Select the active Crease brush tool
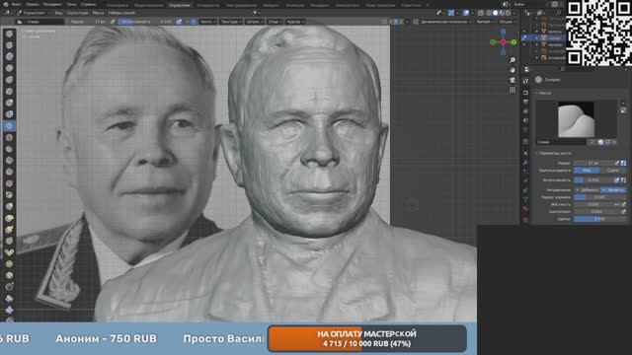 [x=9, y=126]
